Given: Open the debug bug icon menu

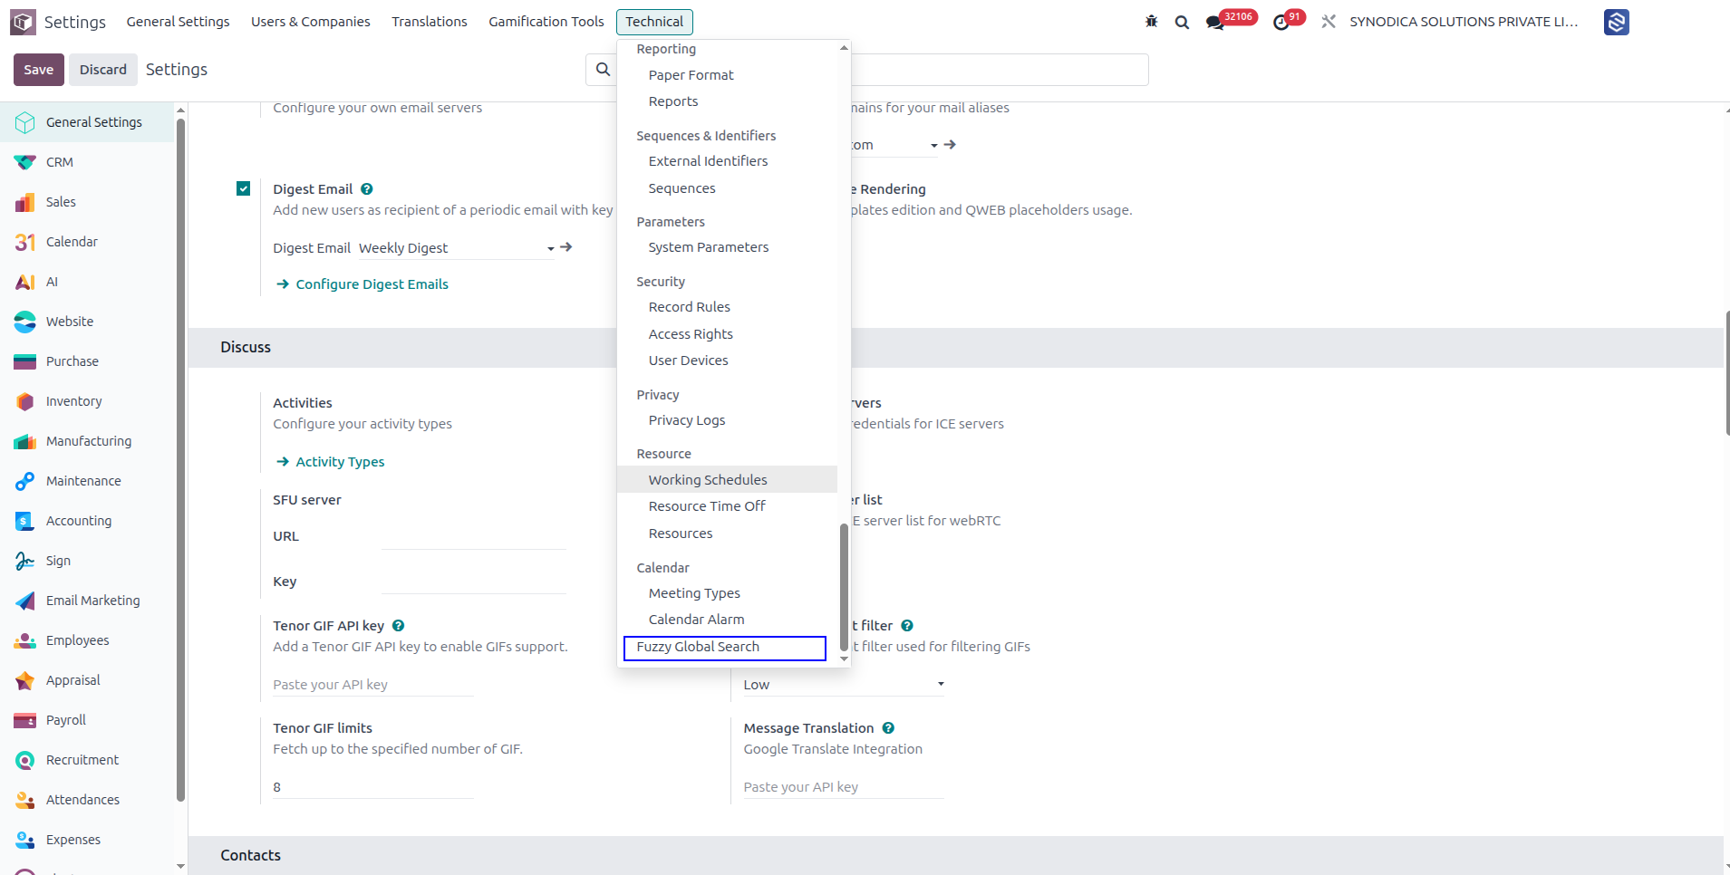Looking at the screenshot, I should click(x=1151, y=22).
